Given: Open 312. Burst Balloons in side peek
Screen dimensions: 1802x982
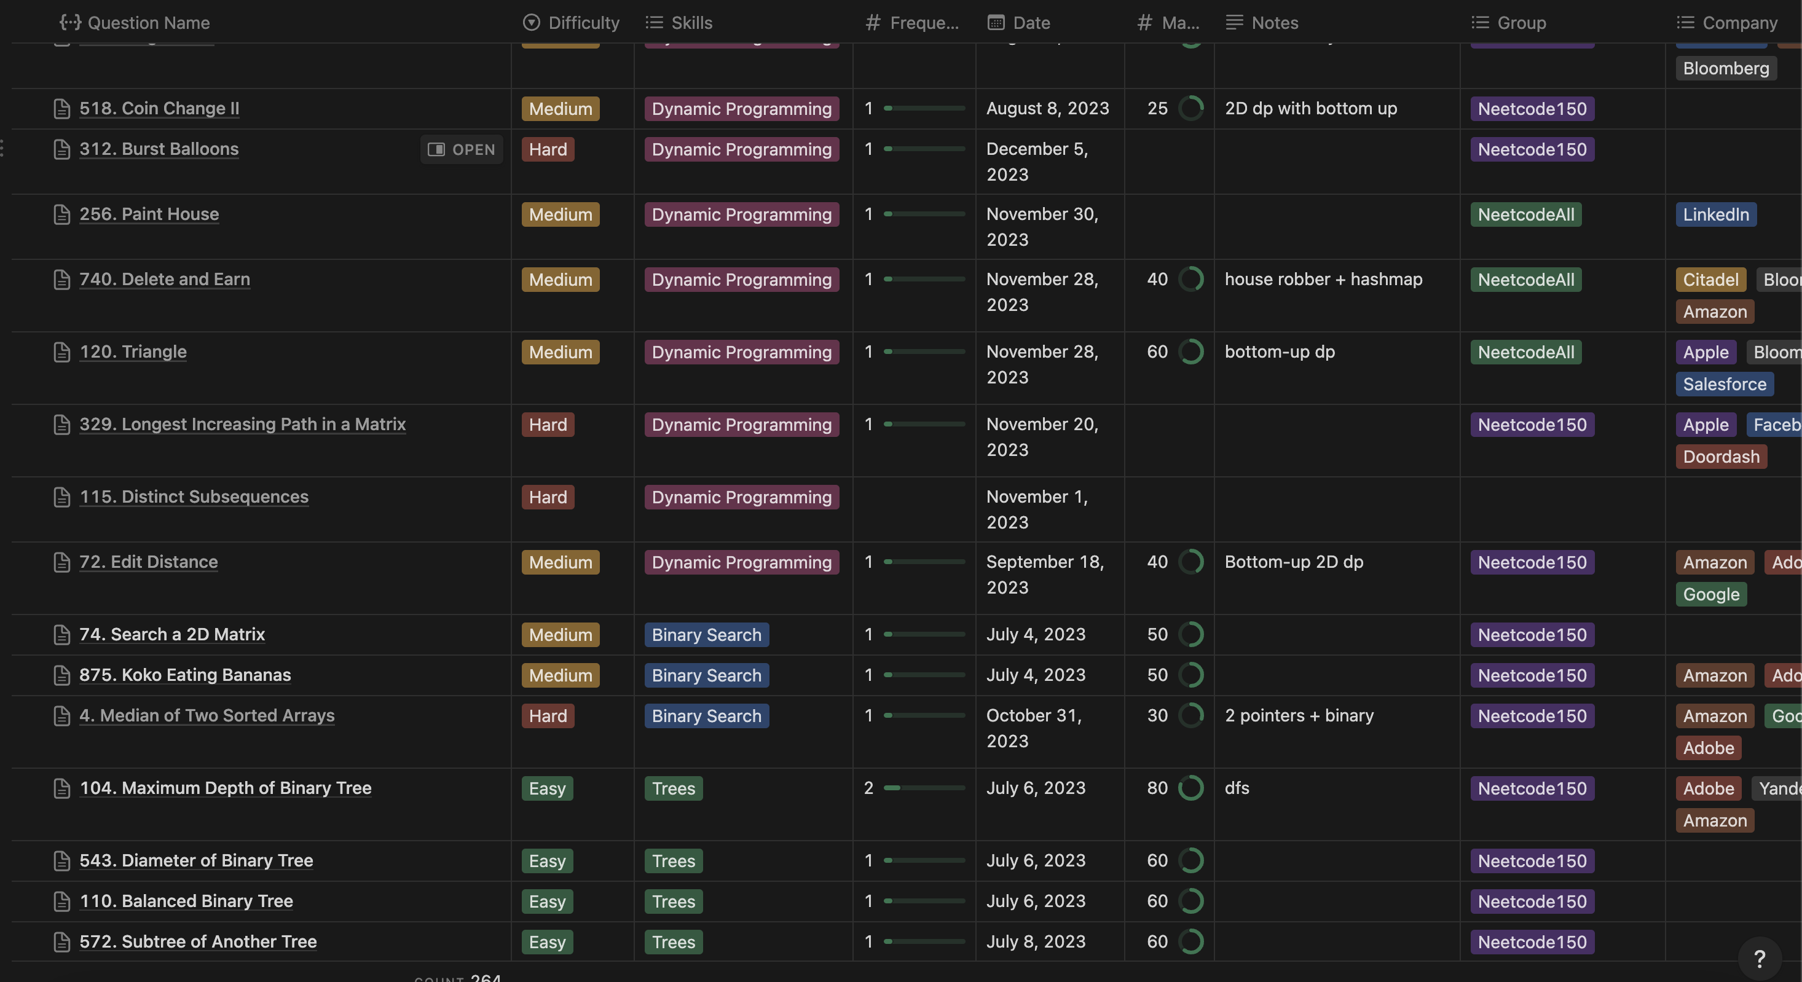Looking at the screenshot, I should point(462,149).
